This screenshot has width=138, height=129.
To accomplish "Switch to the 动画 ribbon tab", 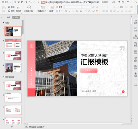I will click(x=59, y=2).
